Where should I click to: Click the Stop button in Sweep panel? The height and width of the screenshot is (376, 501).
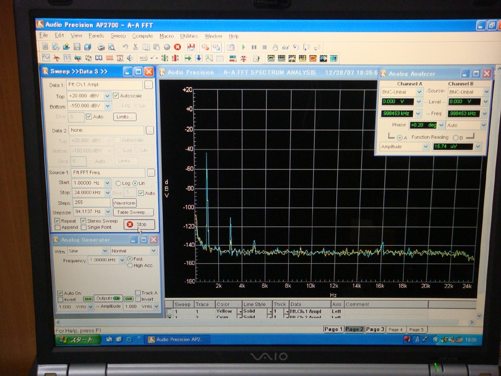pos(139,224)
